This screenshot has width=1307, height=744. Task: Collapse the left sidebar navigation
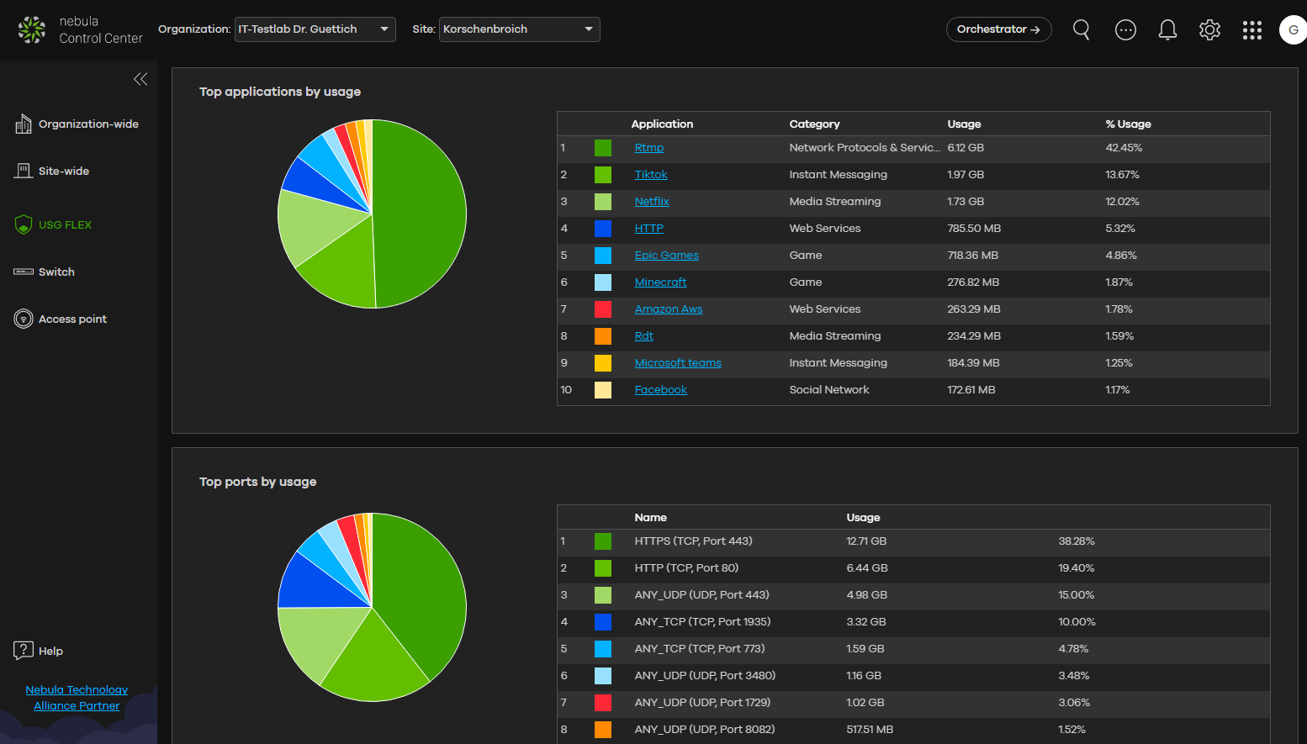pyautogui.click(x=140, y=79)
